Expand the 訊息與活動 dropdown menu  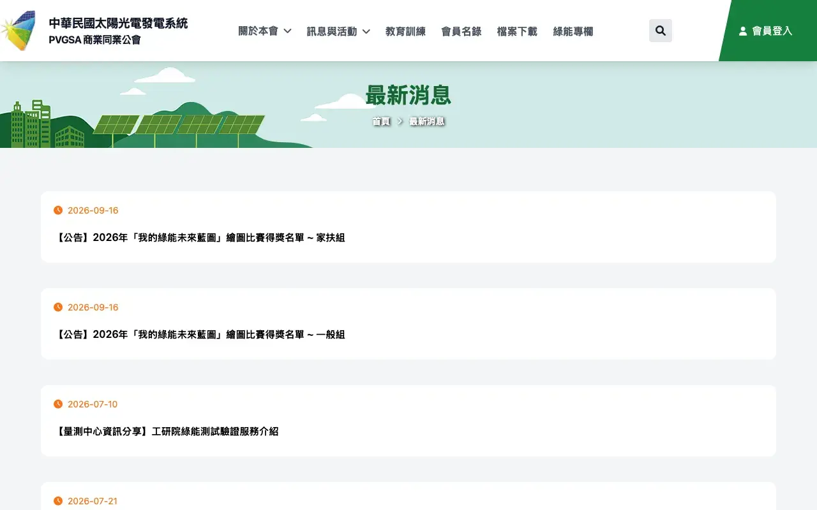(x=338, y=31)
